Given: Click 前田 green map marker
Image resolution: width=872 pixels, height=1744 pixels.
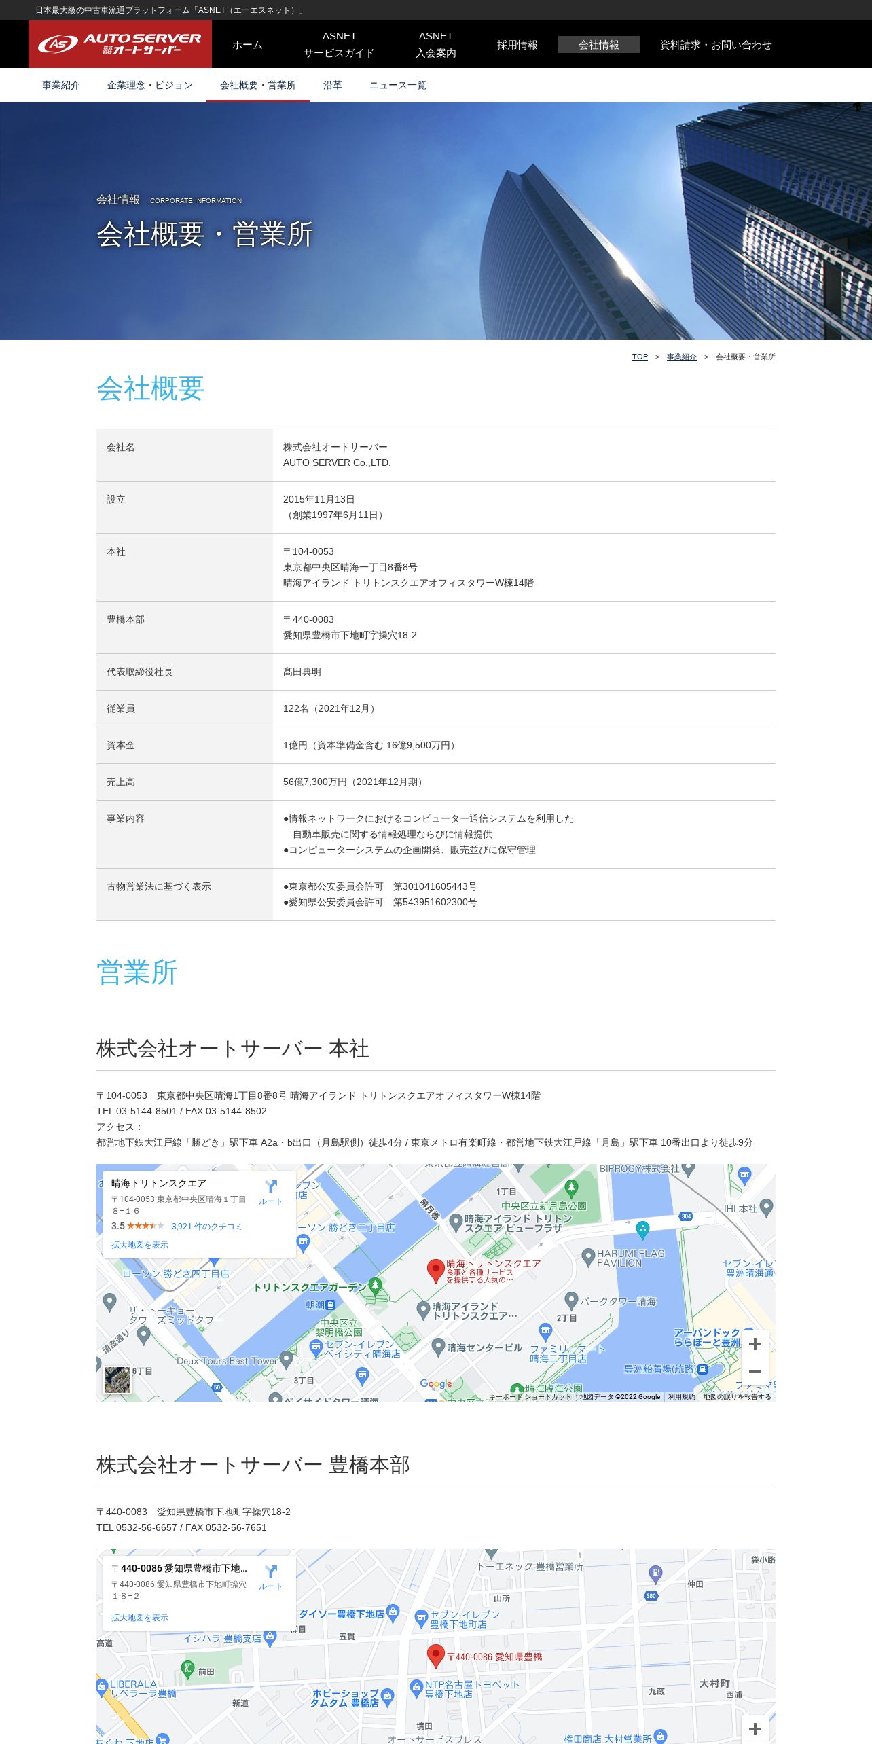Looking at the screenshot, I should [x=188, y=1668].
